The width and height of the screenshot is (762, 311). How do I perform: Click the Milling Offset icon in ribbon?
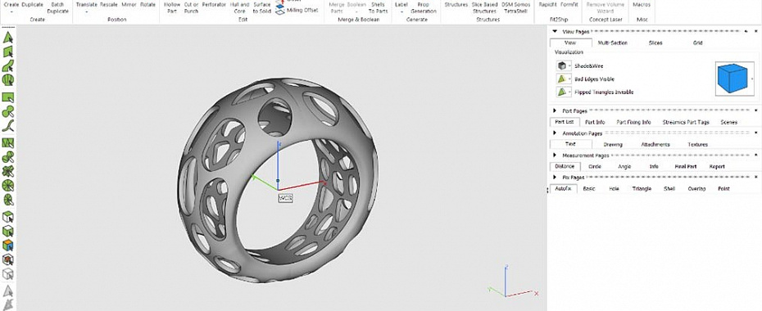[x=280, y=10]
